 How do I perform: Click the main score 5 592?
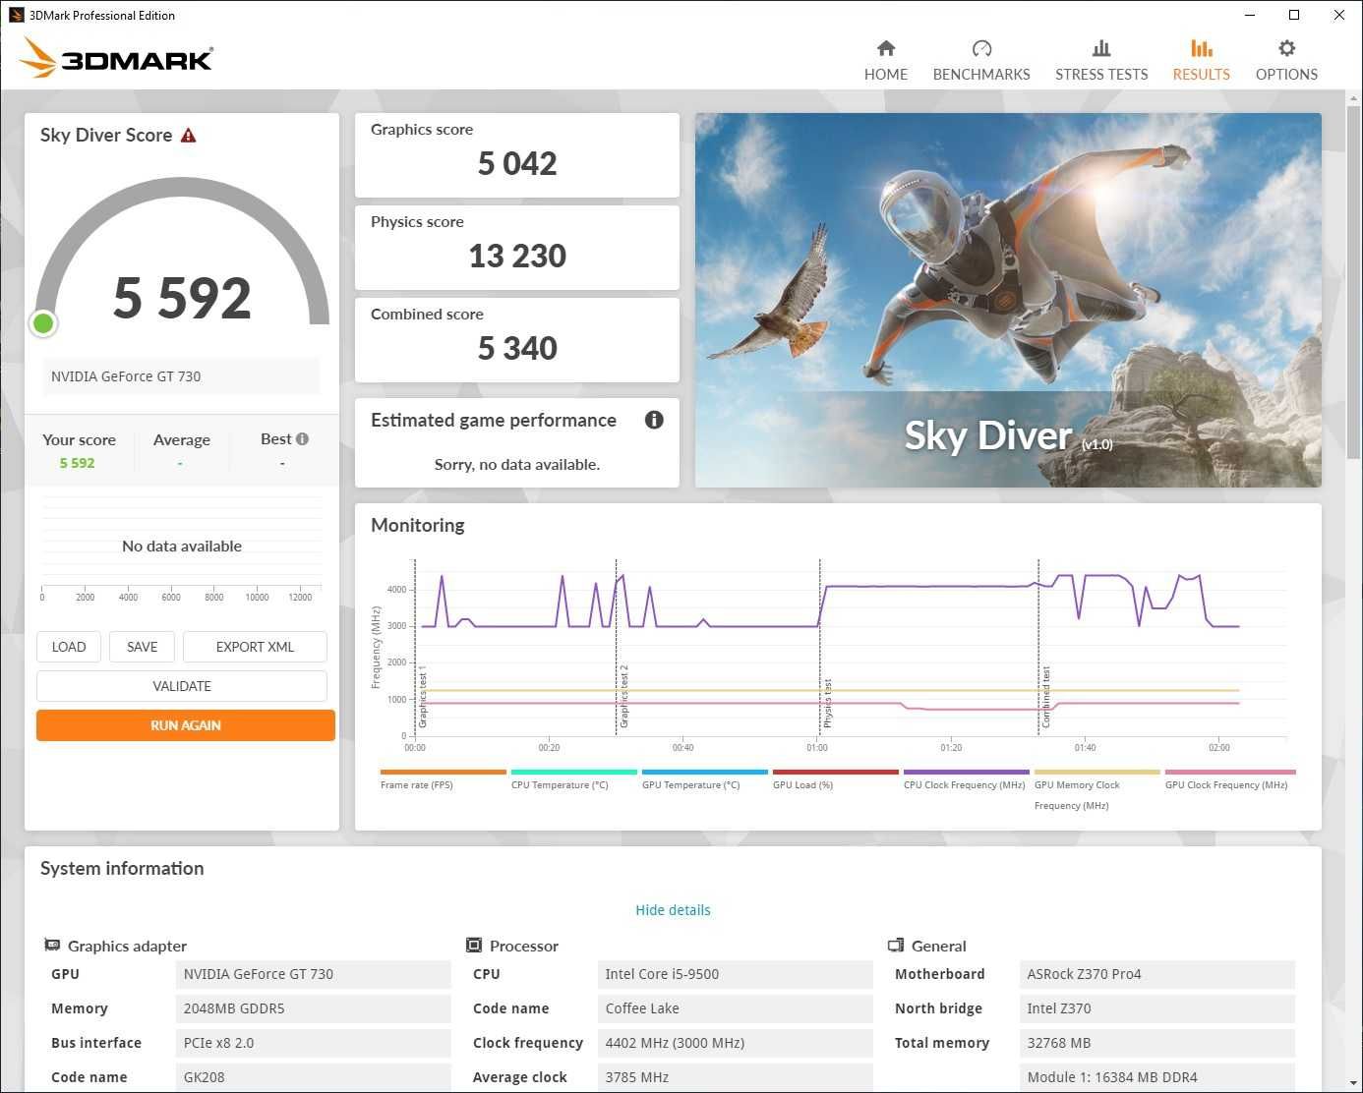tap(182, 298)
